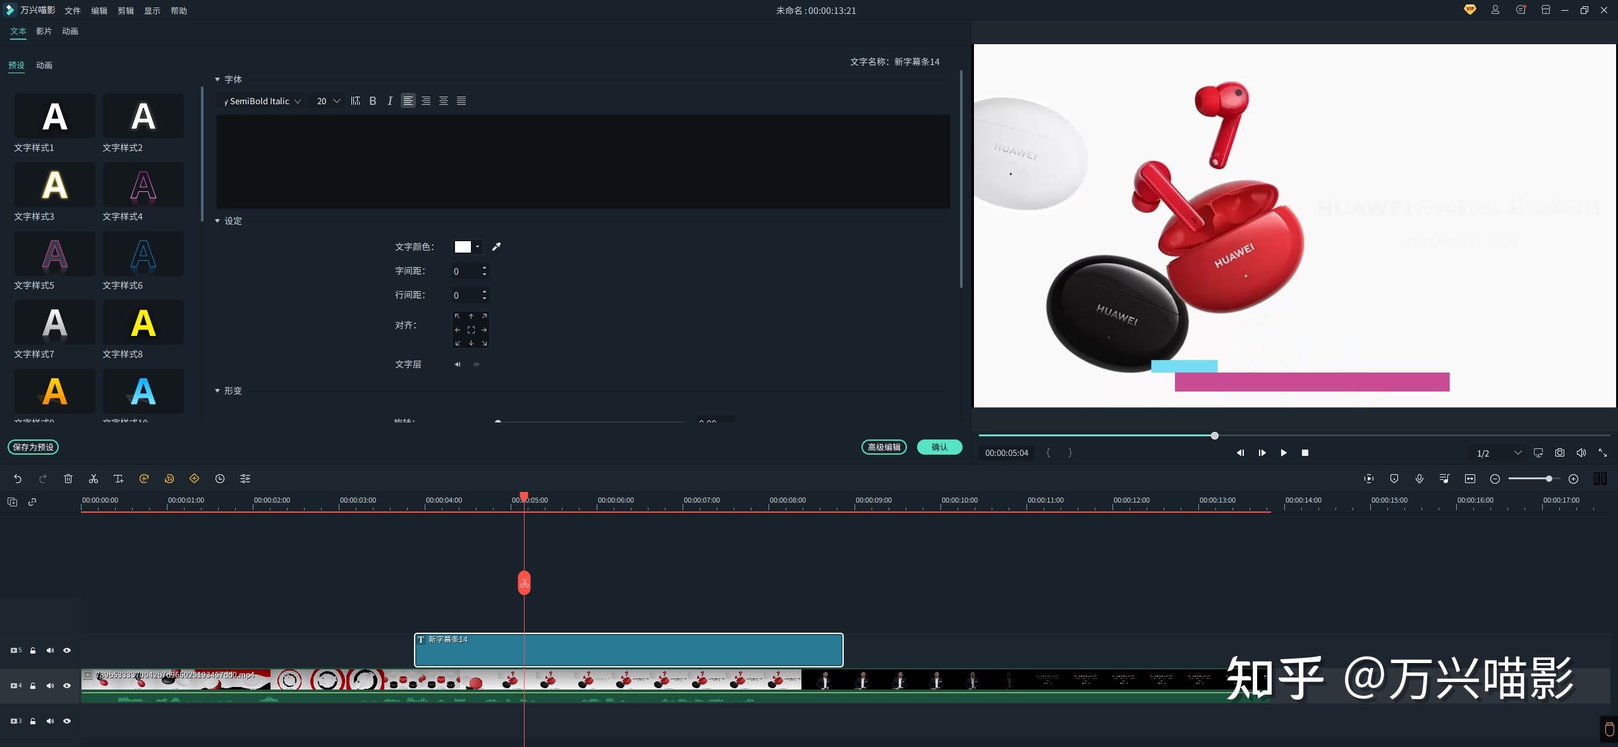Adjust timeline zoom slider handle

(x=1549, y=479)
